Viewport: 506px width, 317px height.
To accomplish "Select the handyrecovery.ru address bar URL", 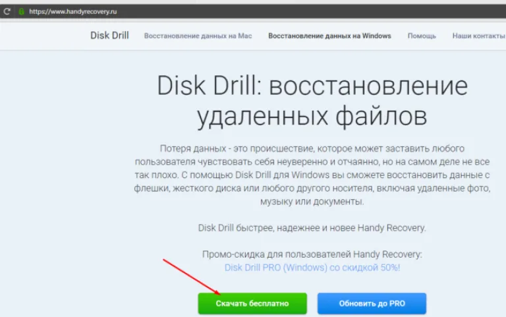I will tap(73, 12).
